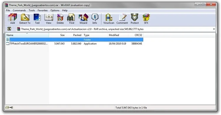Open the Tools menu

click(32, 10)
